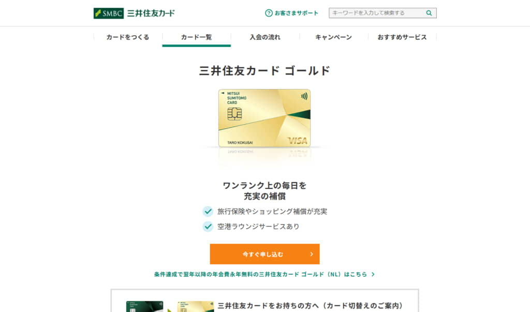The height and width of the screenshot is (312, 530).
Task: Open the キャンペーン menu item
Action: click(334, 37)
